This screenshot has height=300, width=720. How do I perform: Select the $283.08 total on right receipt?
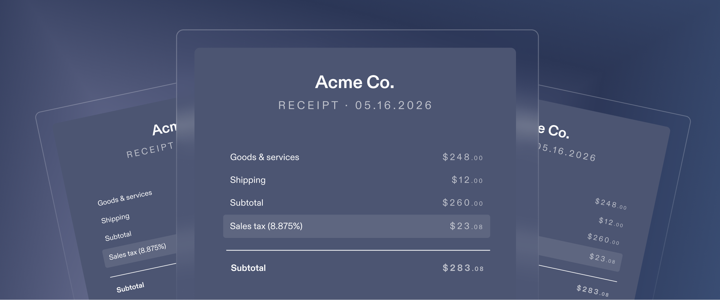592,291
